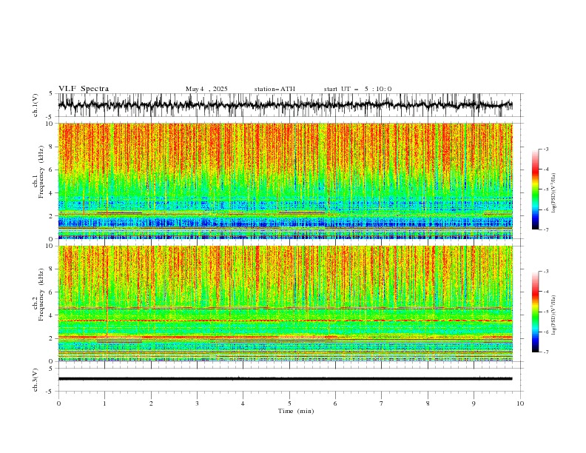Click inside the ch.2 spectrogram panel
Screen dimensions: 586x453
pos(285,303)
